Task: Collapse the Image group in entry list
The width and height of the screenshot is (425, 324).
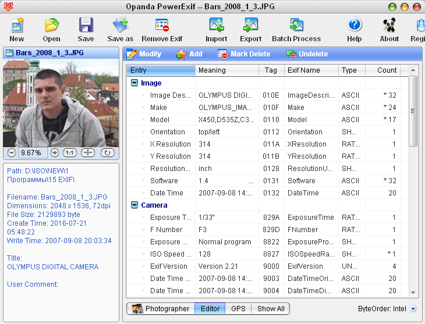Action: pyautogui.click(x=134, y=83)
